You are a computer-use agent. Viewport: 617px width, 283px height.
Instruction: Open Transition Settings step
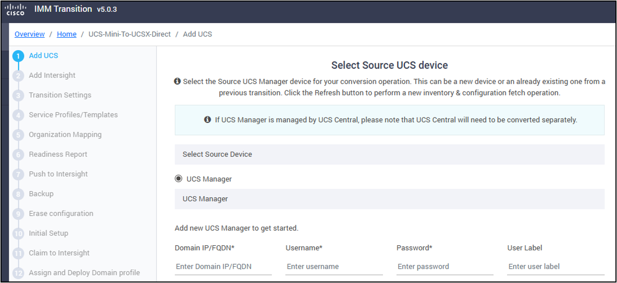[60, 95]
